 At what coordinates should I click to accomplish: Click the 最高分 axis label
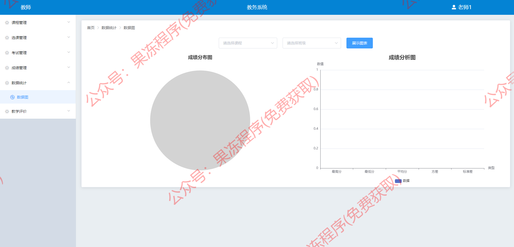pyautogui.click(x=337, y=172)
